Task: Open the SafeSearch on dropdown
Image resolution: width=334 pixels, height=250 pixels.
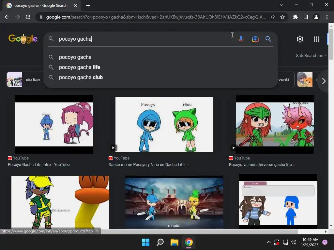Action: tap(311, 55)
